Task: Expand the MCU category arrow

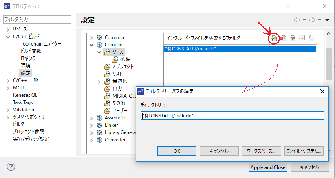Action: [8, 88]
